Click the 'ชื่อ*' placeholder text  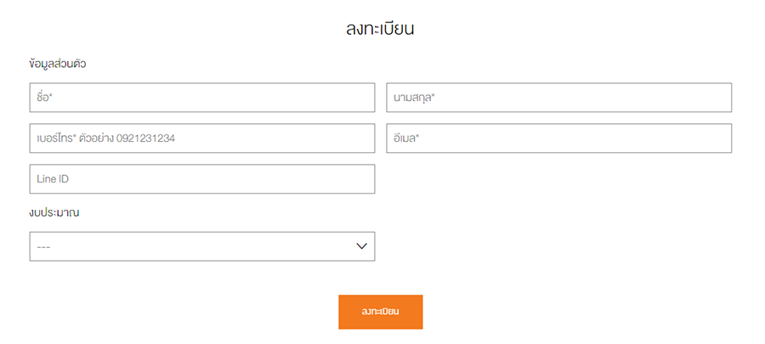[45, 98]
